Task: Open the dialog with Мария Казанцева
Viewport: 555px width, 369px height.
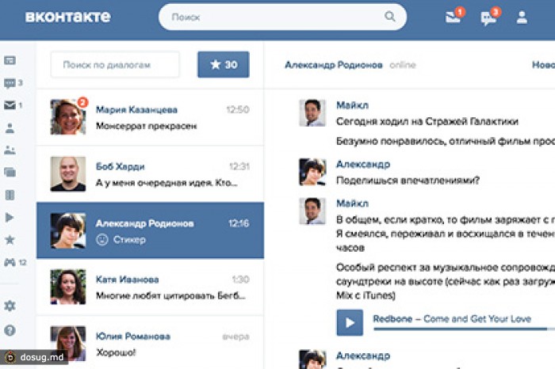Action: click(150, 117)
